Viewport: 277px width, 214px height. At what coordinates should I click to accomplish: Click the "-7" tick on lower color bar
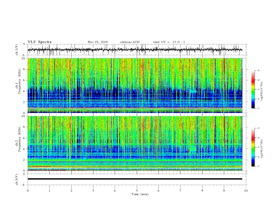258,166
